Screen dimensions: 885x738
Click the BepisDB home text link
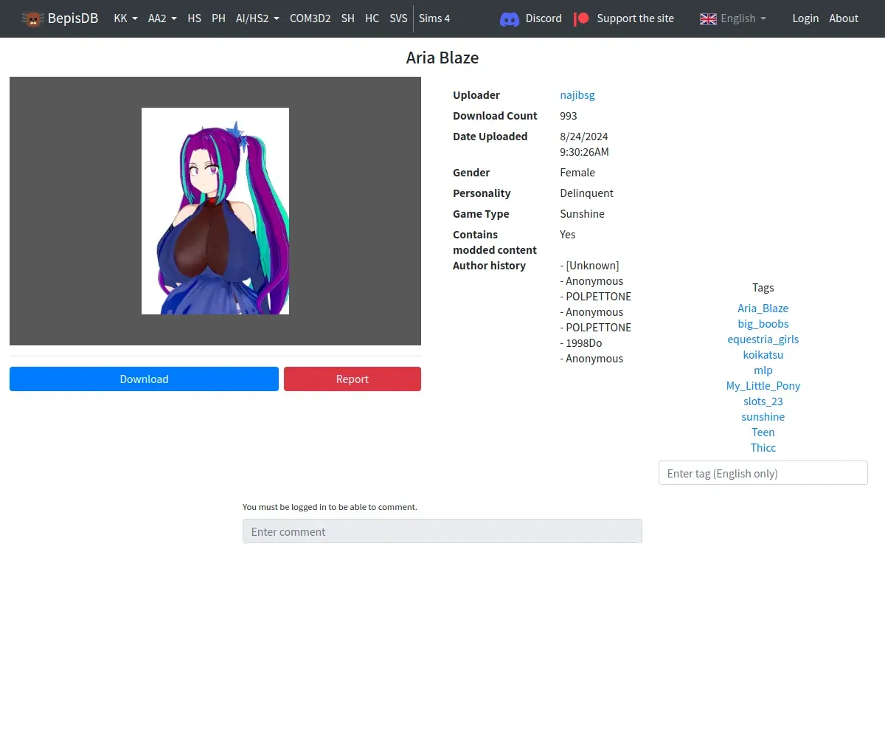[x=73, y=18]
